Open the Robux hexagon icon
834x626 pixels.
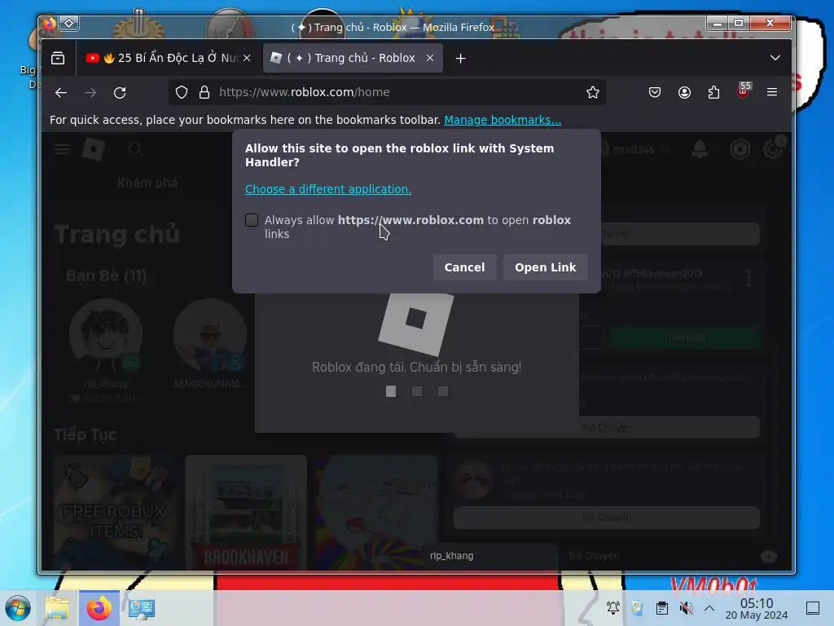pyautogui.click(x=740, y=150)
